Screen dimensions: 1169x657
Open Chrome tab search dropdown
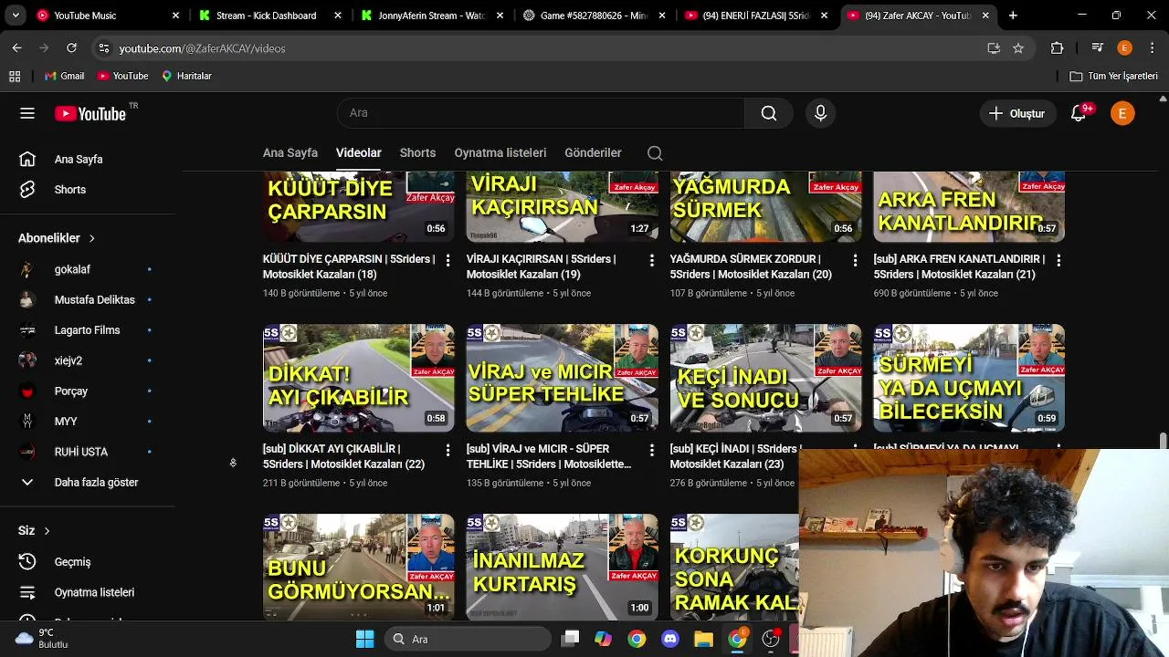pyautogui.click(x=16, y=16)
